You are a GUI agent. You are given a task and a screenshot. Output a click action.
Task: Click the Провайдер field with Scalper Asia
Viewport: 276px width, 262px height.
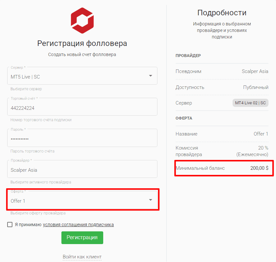pyautogui.click(x=82, y=169)
